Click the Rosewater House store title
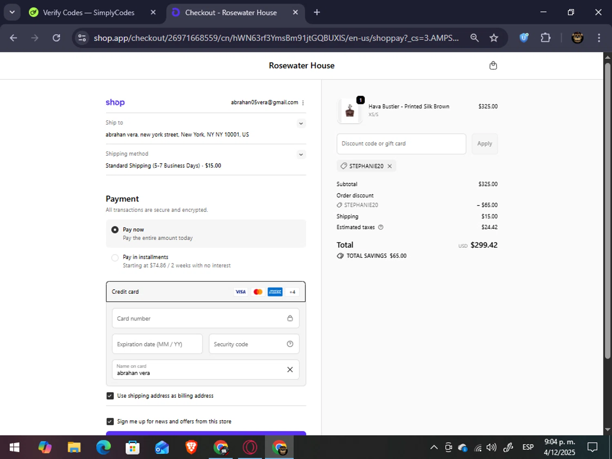 click(x=302, y=66)
